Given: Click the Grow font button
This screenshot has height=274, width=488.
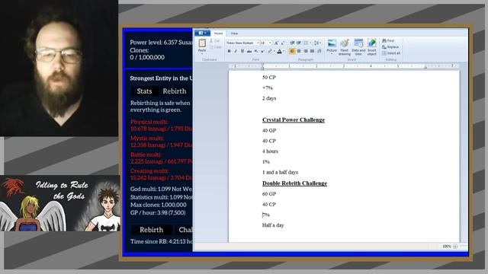Looking at the screenshot, I should (276, 43).
